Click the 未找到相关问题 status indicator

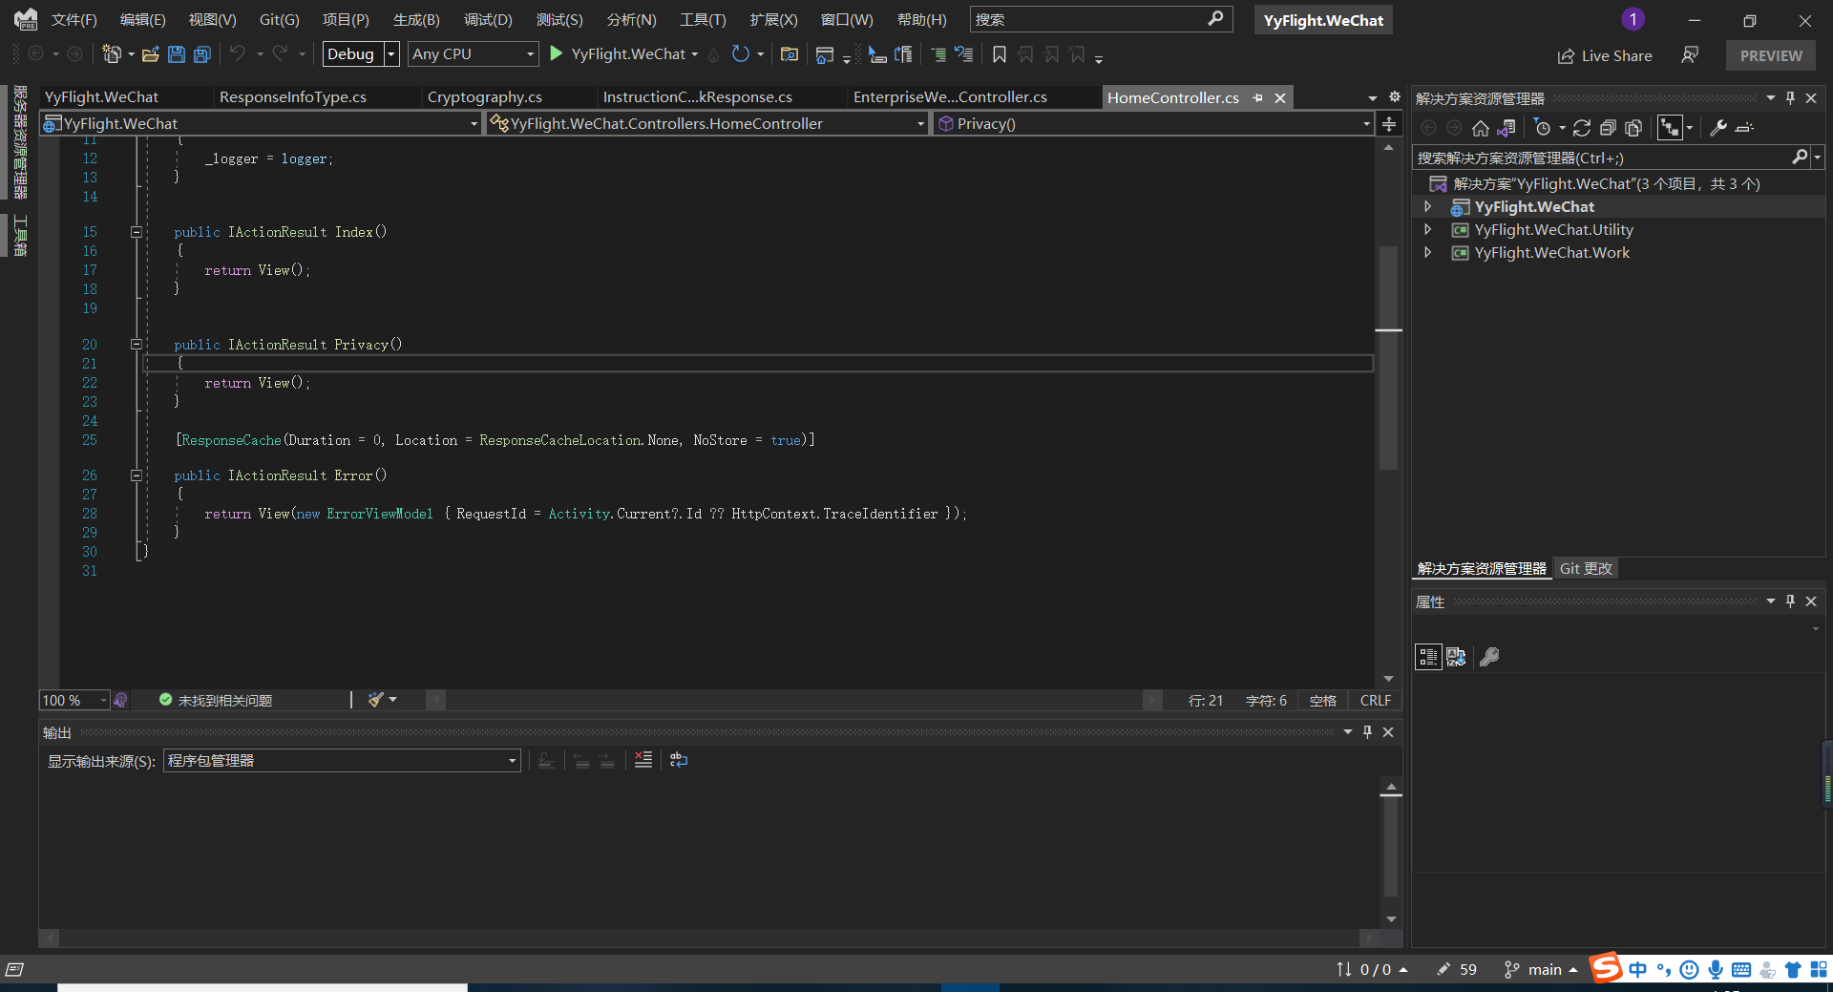tap(216, 700)
